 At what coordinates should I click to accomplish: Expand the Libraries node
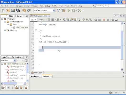click(5, 30)
